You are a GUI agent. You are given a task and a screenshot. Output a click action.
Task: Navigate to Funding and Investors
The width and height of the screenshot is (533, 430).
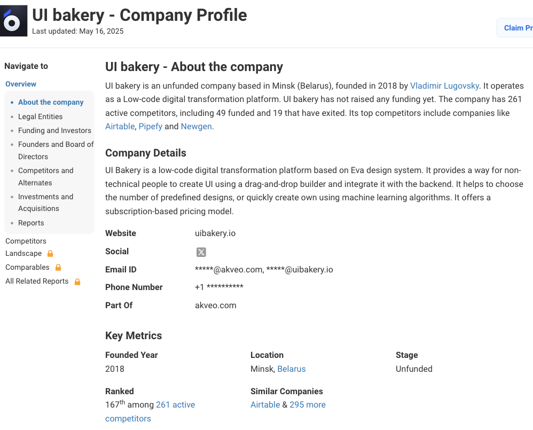[x=54, y=130]
